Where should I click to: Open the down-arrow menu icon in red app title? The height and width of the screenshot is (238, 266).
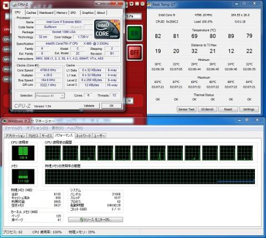pos(131,4)
